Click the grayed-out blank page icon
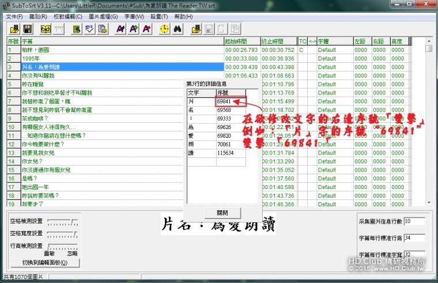The height and width of the screenshot is (283, 438). (221, 29)
